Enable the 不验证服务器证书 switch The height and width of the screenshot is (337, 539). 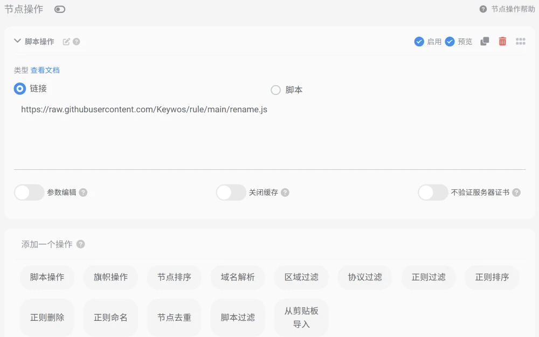tap(433, 192)
